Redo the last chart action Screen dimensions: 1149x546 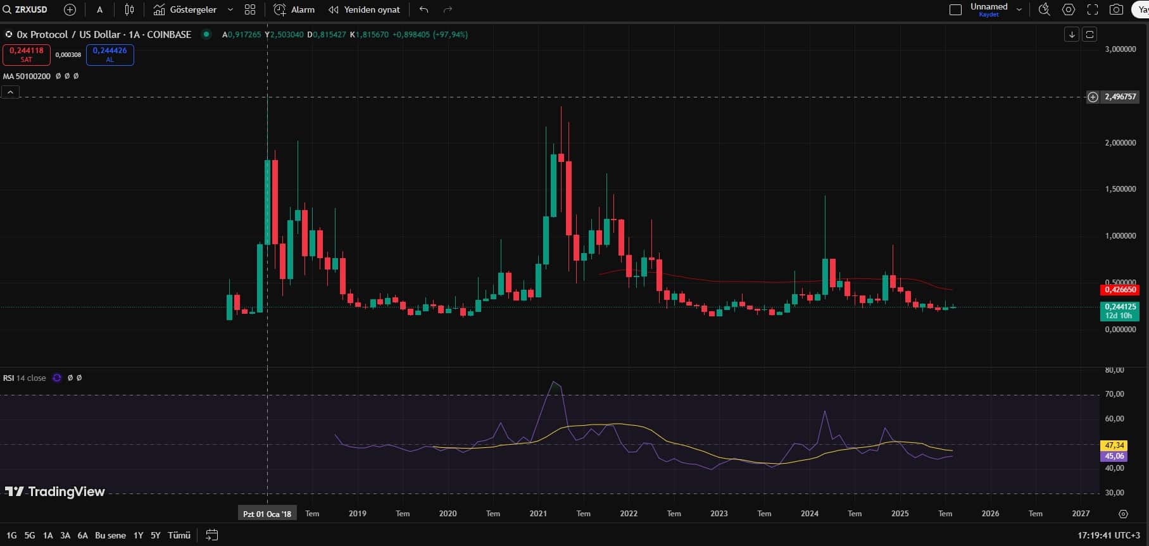pyautogui.click(x=448, y=9)
